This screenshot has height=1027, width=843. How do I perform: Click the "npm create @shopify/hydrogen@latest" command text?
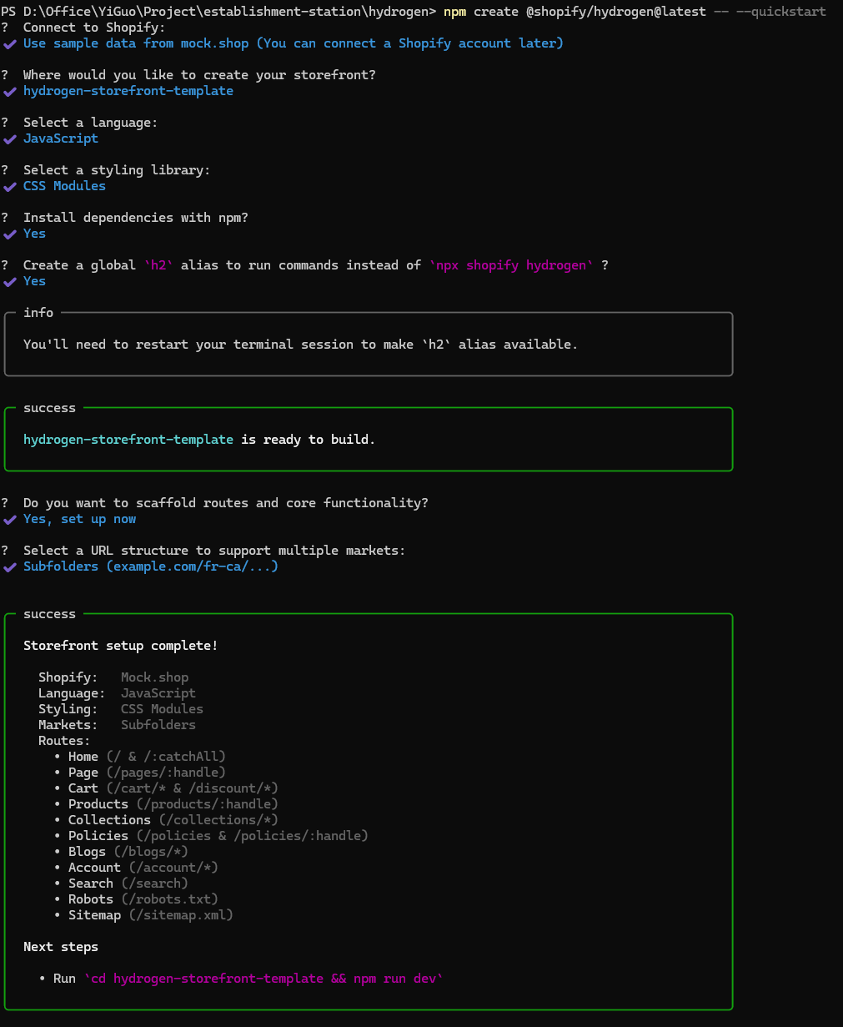(575, 12)
